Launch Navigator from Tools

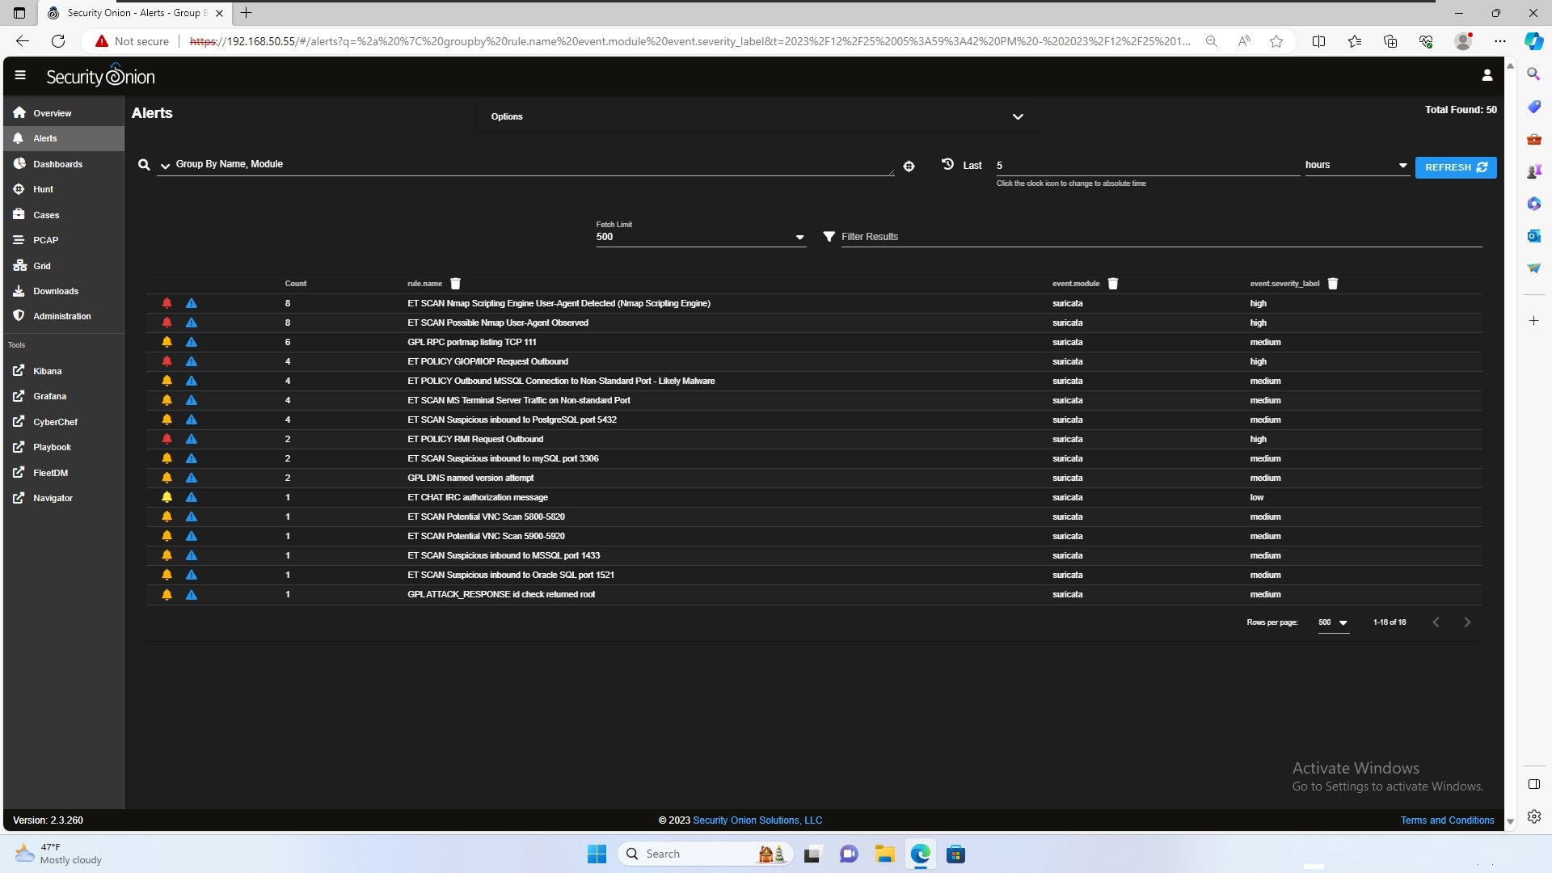64,498
